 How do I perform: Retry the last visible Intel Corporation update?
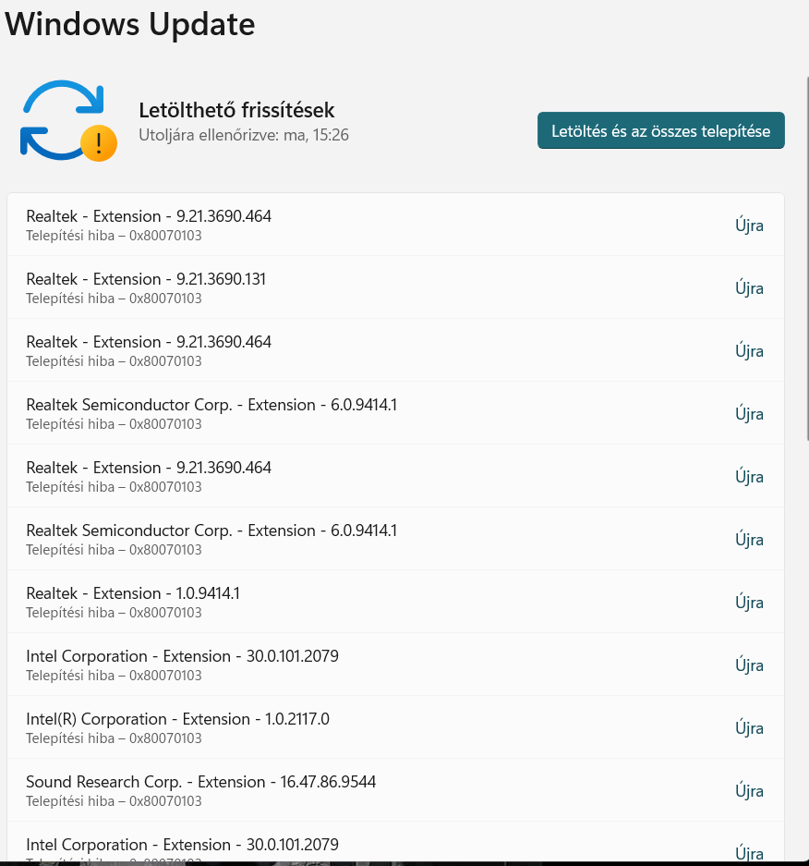point(749,853)
